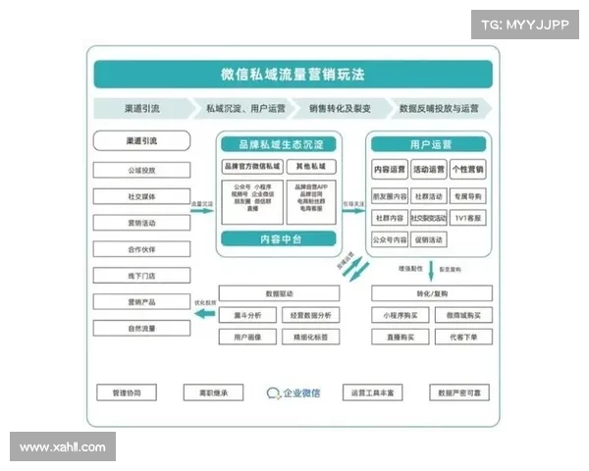Select the 数据反哺投放与运营 stage arrow
The height and width of the screenshot is (471, 589).
click(441, 109)
